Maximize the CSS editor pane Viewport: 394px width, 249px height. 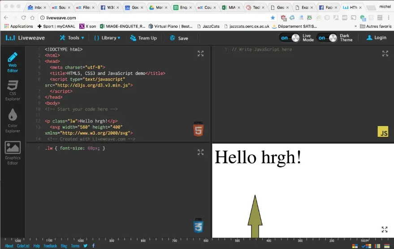pos(200,152)
